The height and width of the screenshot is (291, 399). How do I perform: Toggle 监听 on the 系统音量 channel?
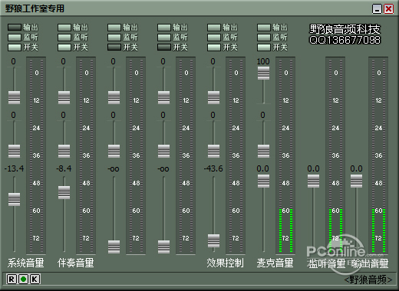[x=15, y=38]
